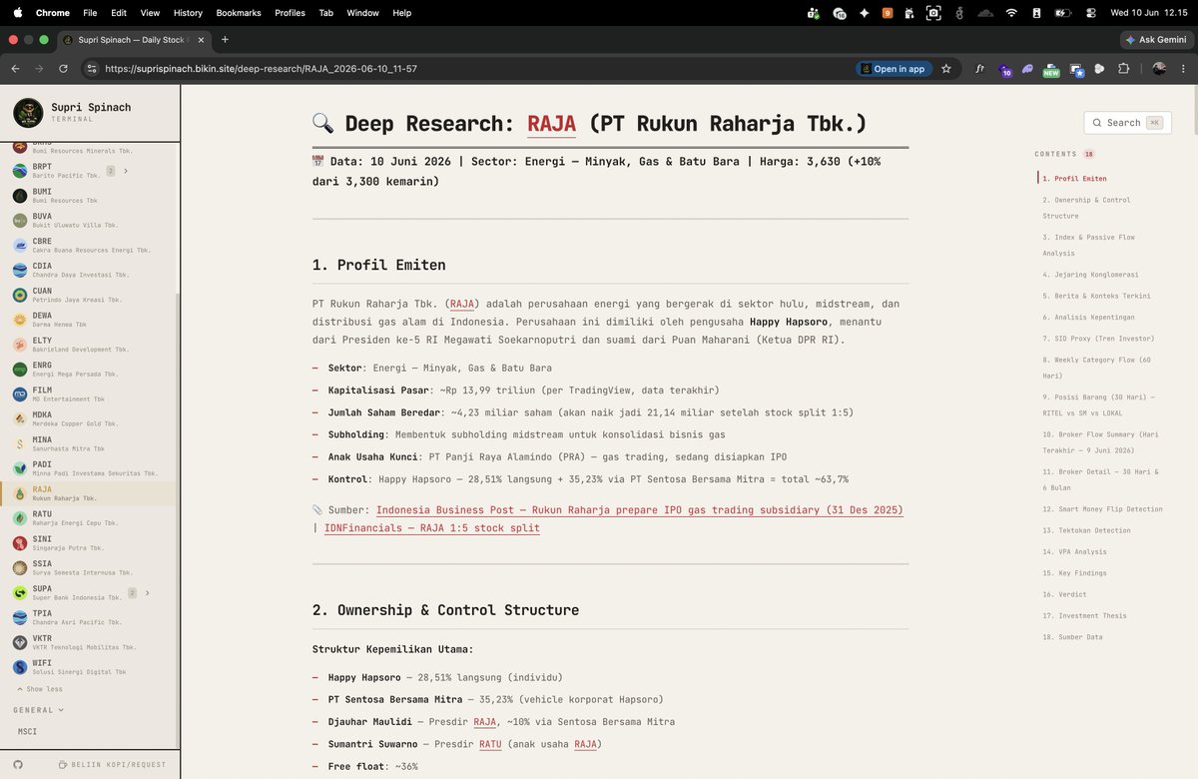Jump to VPA Analysis contents entry
Image resolution: width=1198 pixels, height=779 pixels.
[x=1074, y=551]
